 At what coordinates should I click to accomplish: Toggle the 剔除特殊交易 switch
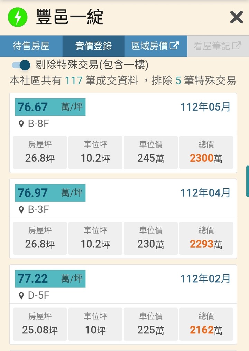(21, 65)
